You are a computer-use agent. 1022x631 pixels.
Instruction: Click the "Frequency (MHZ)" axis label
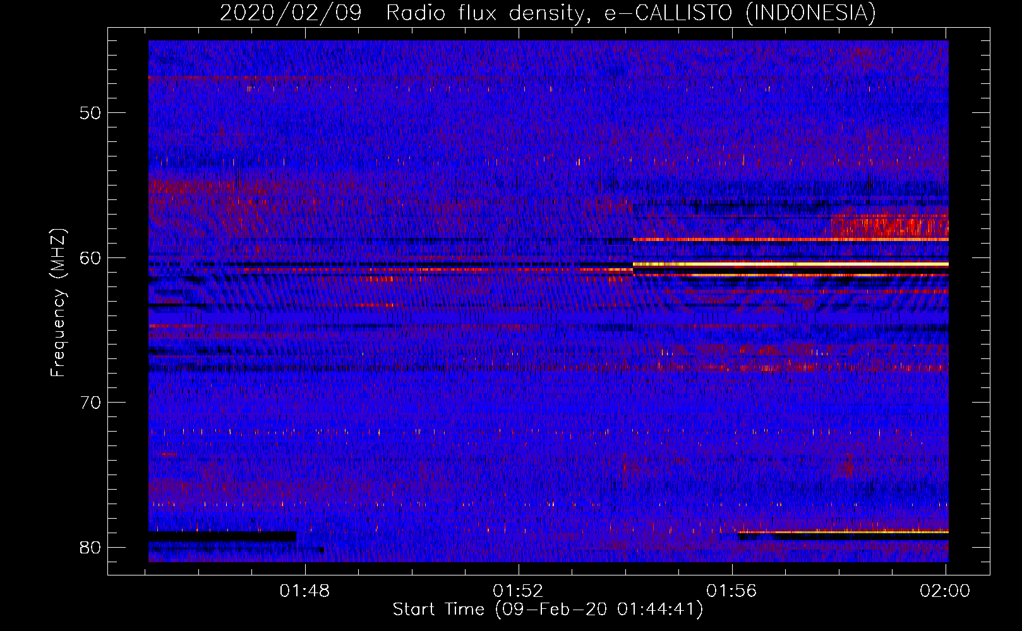58,303
